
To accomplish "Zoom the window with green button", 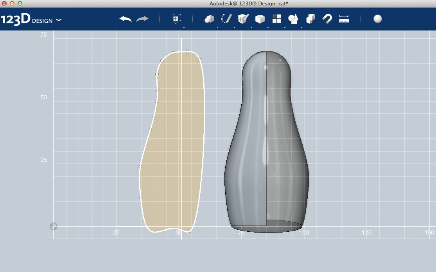I will (x=20, y=4).
